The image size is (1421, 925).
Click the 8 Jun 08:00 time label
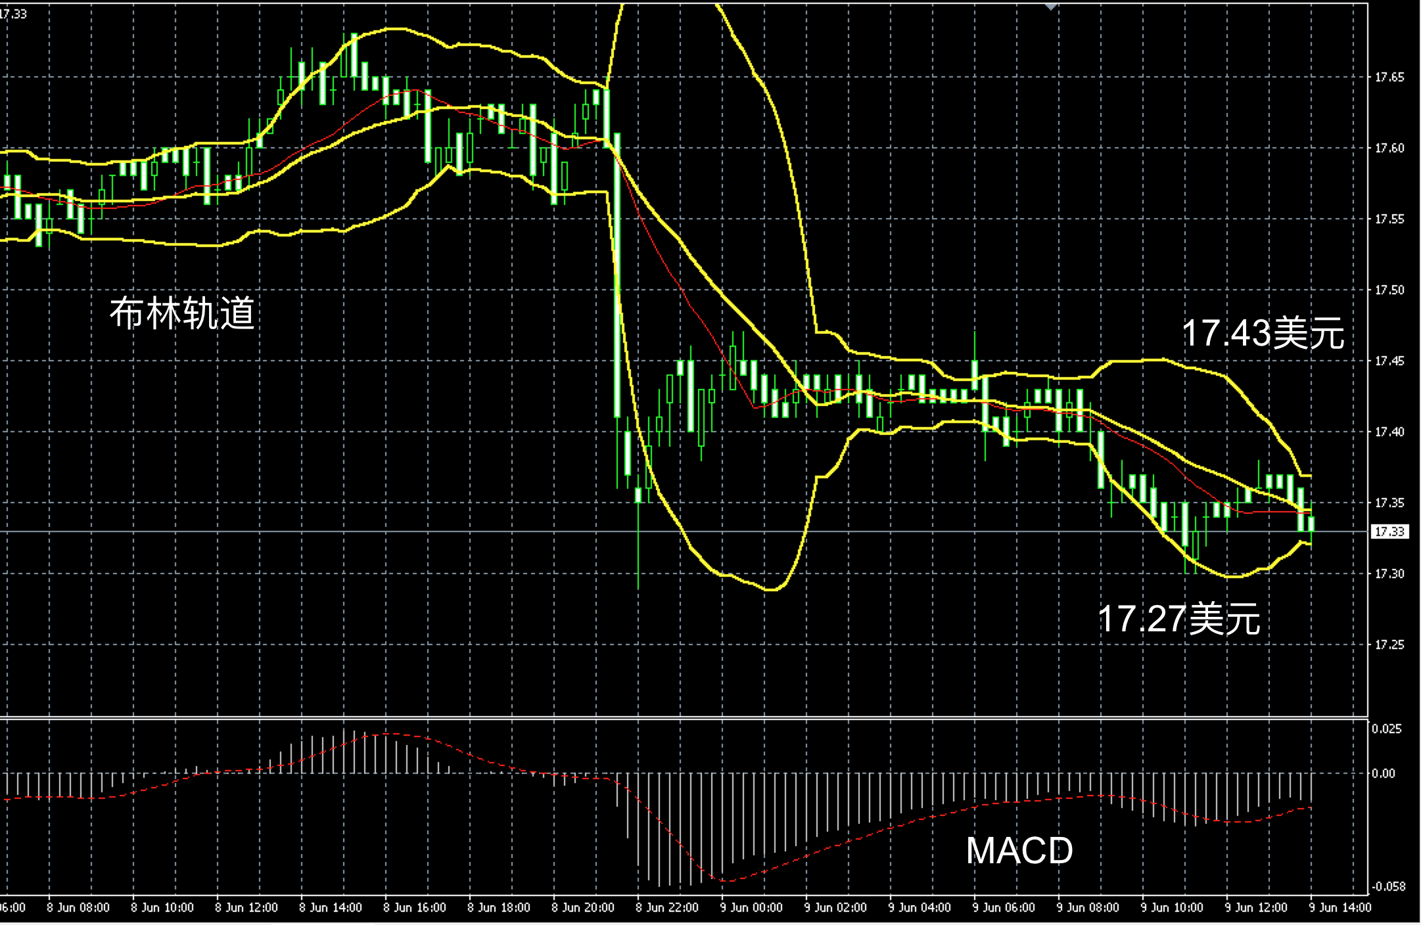pos(78,907)
